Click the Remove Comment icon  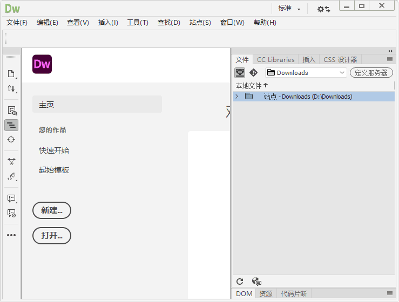11,213
